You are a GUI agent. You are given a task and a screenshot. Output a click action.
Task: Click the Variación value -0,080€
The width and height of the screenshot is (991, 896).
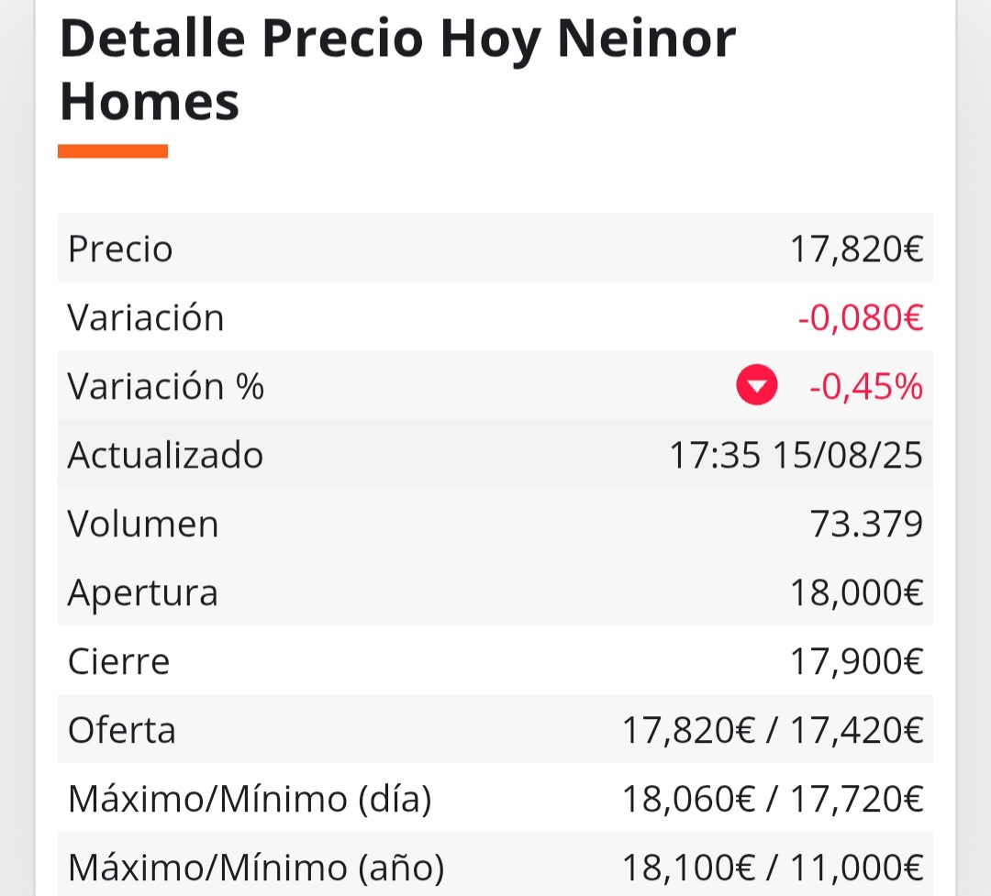tap(860, 317)
